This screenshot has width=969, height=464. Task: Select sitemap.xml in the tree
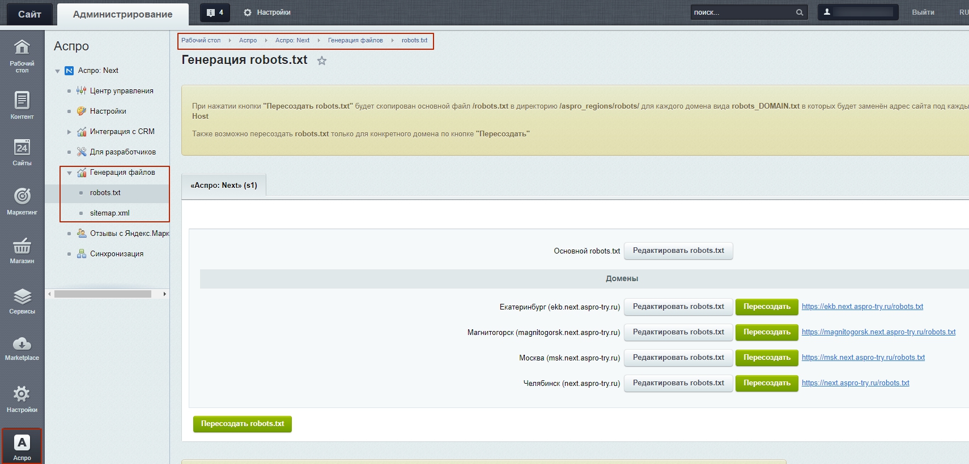coord(110,213)
